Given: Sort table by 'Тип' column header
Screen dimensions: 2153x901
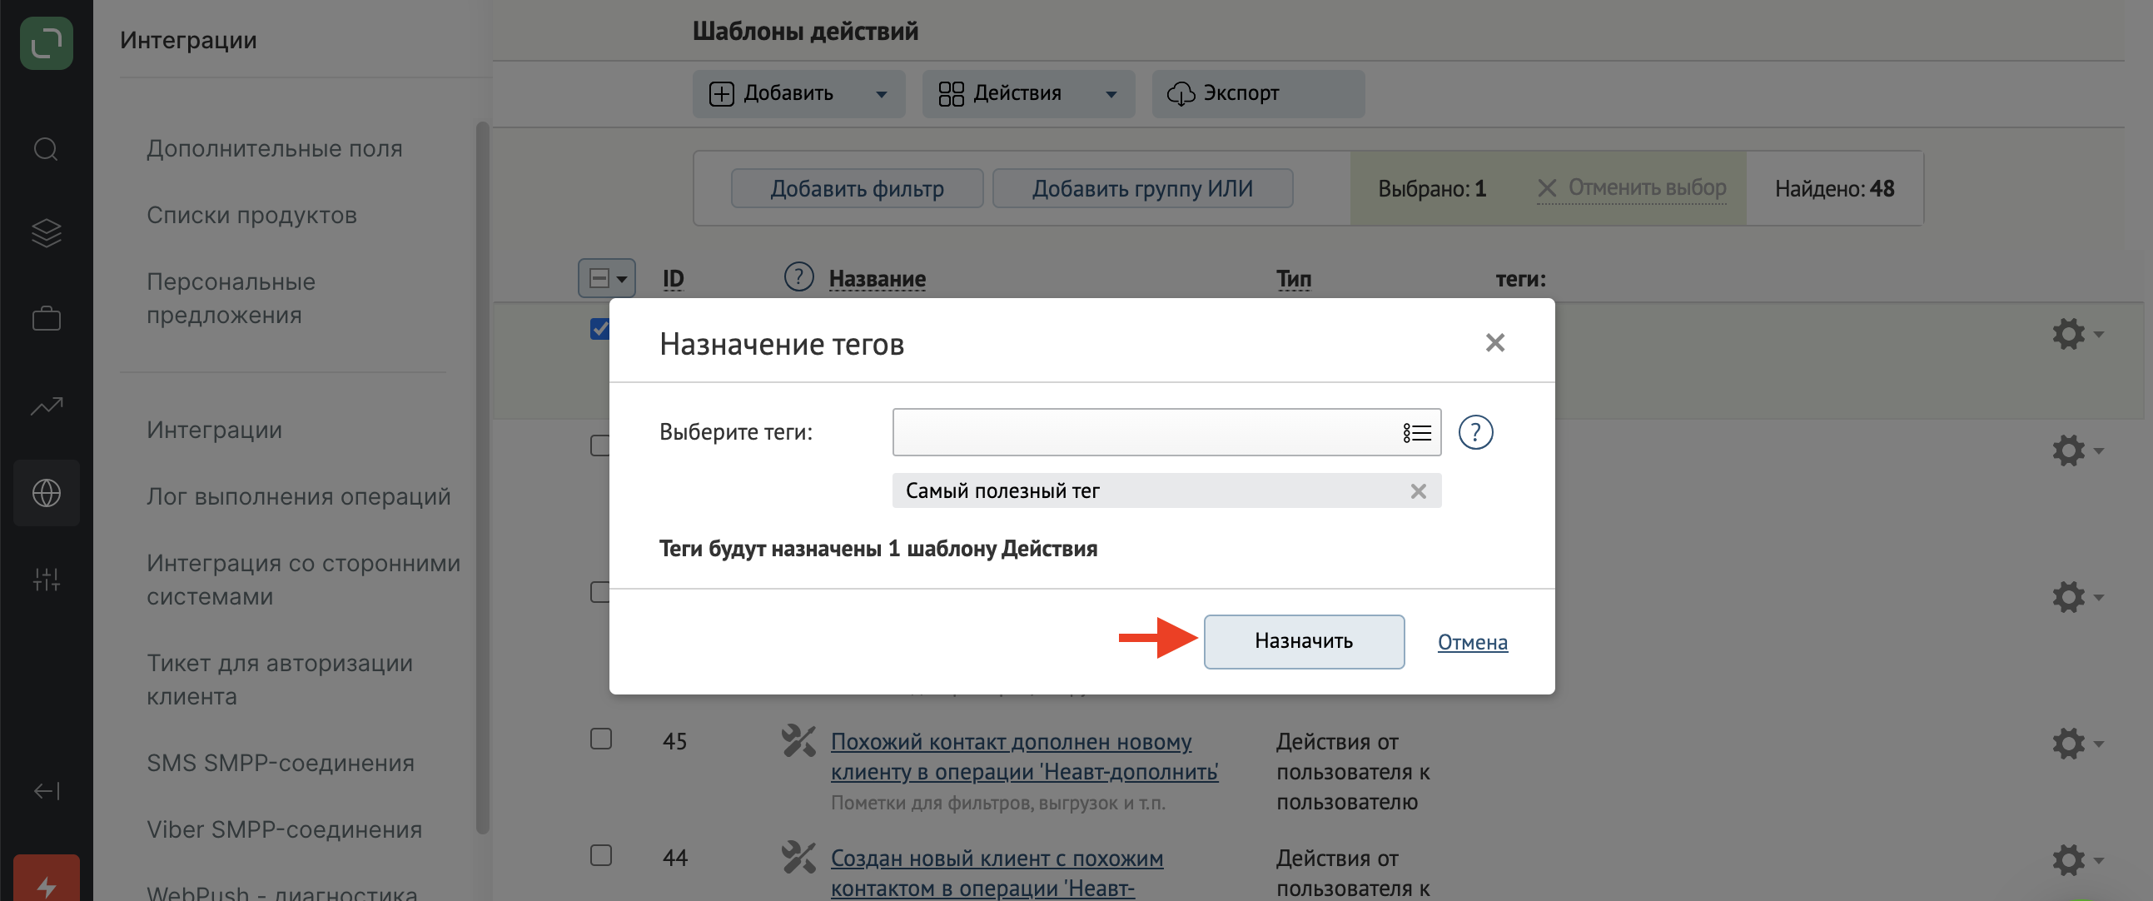Looking at the screenshot, I should click(x=1293, y=278).
